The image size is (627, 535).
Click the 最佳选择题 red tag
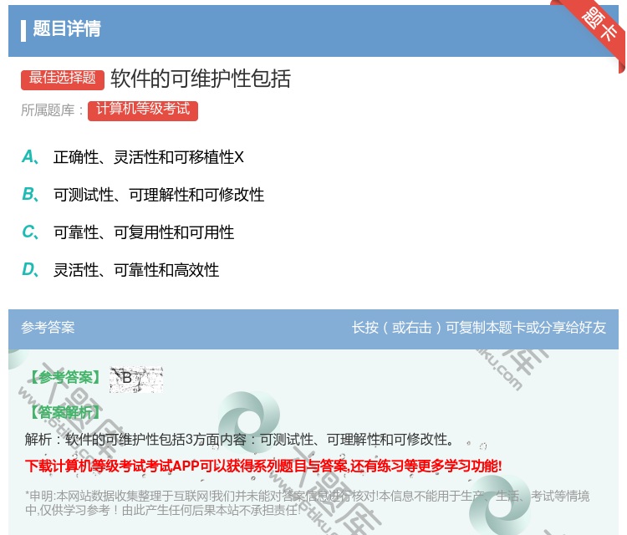coord(63,79)
